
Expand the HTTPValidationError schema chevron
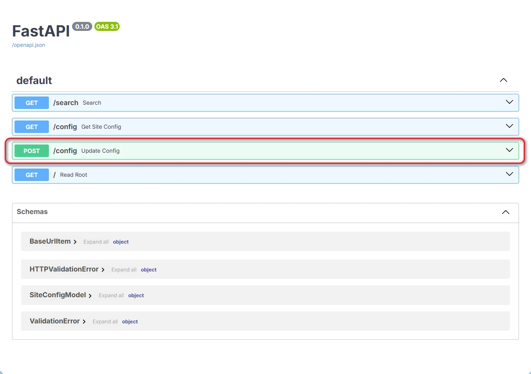click(x=103, y=270)
